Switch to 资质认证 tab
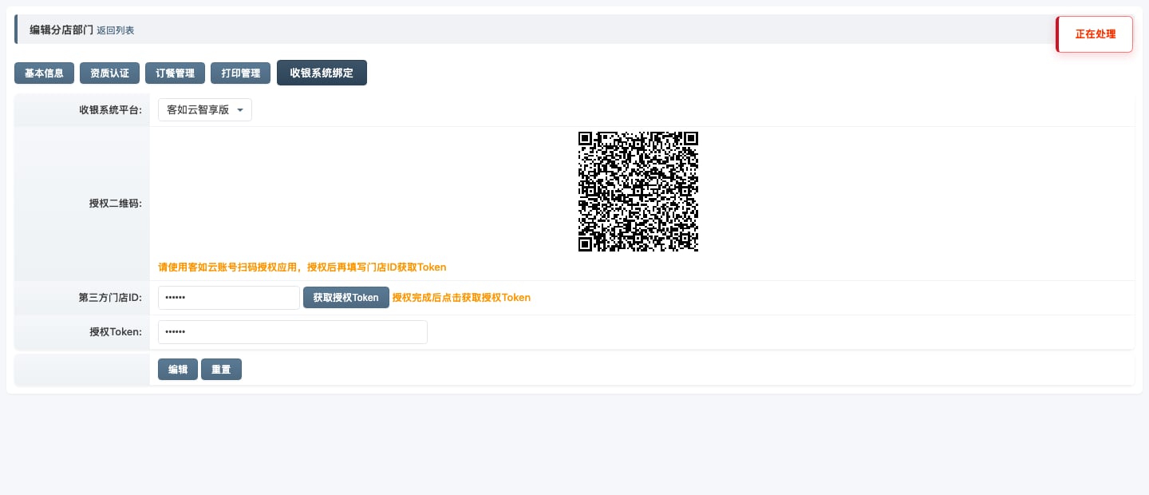This screenshot has width=1149, height=495. click(109, 73)
